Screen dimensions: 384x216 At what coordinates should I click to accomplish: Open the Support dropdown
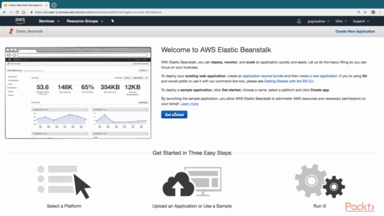(361, 22)
